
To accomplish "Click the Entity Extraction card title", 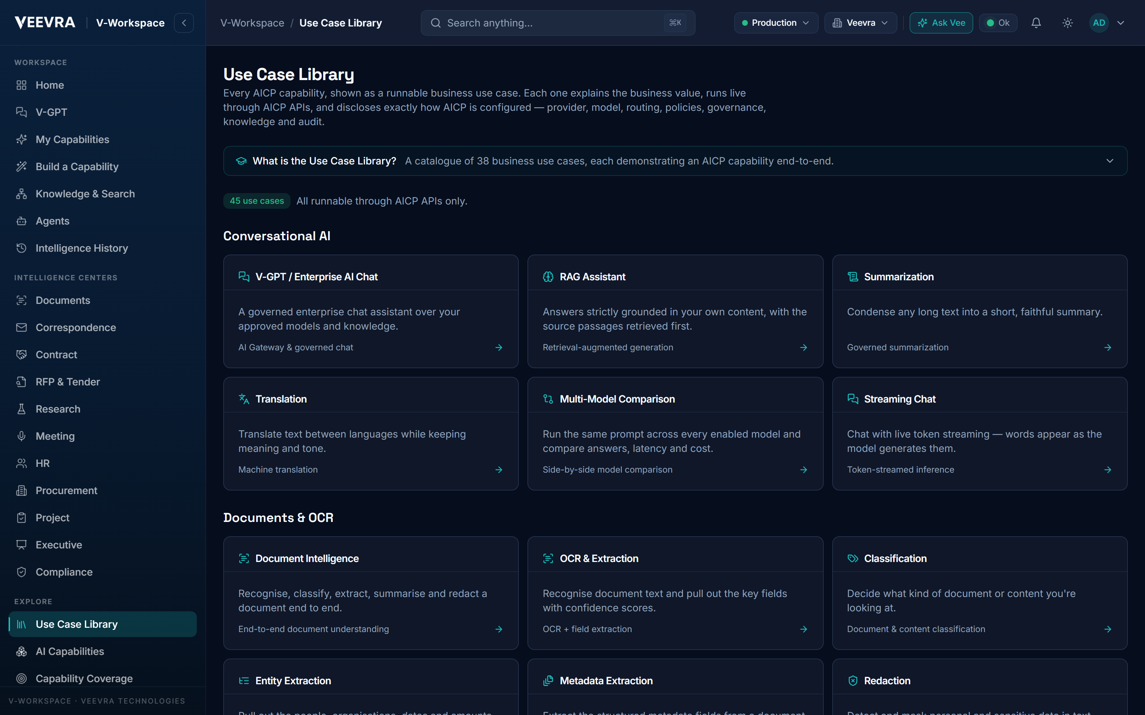I will (x=293, y=680).
